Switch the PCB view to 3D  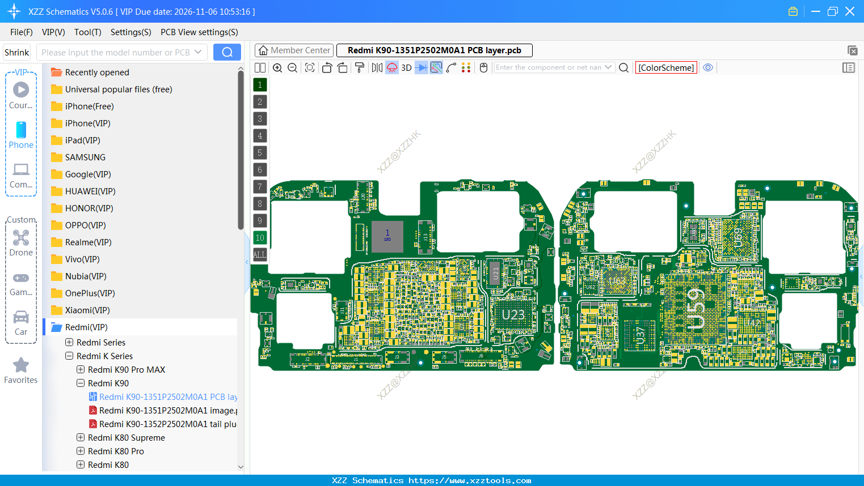click(406, 67)
